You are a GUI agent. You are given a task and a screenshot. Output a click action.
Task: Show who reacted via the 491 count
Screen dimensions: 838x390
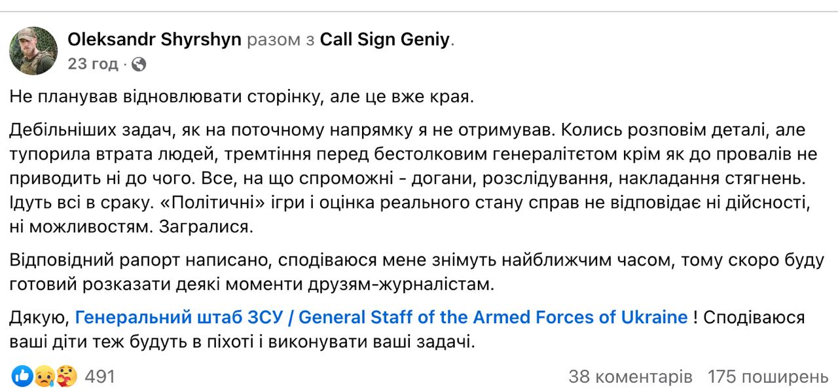coord(100,376)
